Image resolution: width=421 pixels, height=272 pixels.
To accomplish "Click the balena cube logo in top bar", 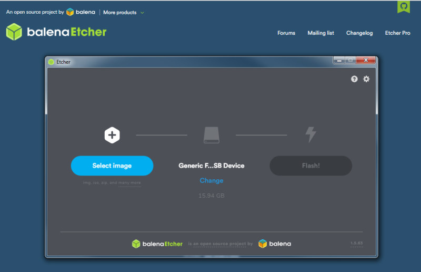I will coord(70,12).
